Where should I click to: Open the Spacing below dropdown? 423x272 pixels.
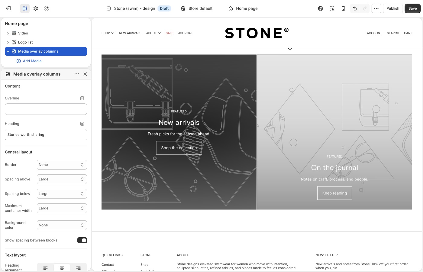click(x=62, y=194)
